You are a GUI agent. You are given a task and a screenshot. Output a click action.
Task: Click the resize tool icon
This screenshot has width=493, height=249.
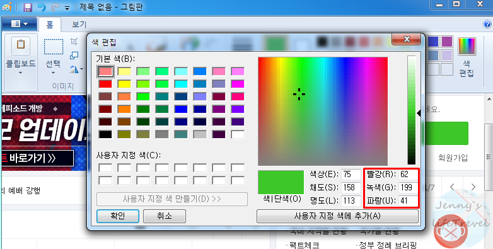(x=74, y=55)
